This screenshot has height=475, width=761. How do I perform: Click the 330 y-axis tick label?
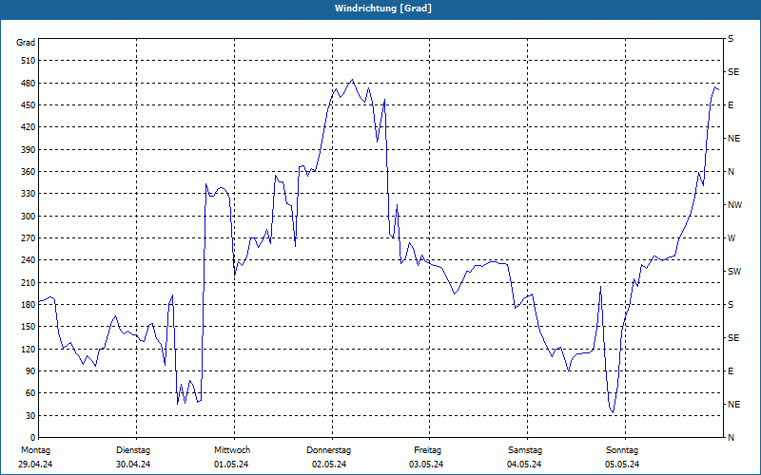tap(29, 194)
